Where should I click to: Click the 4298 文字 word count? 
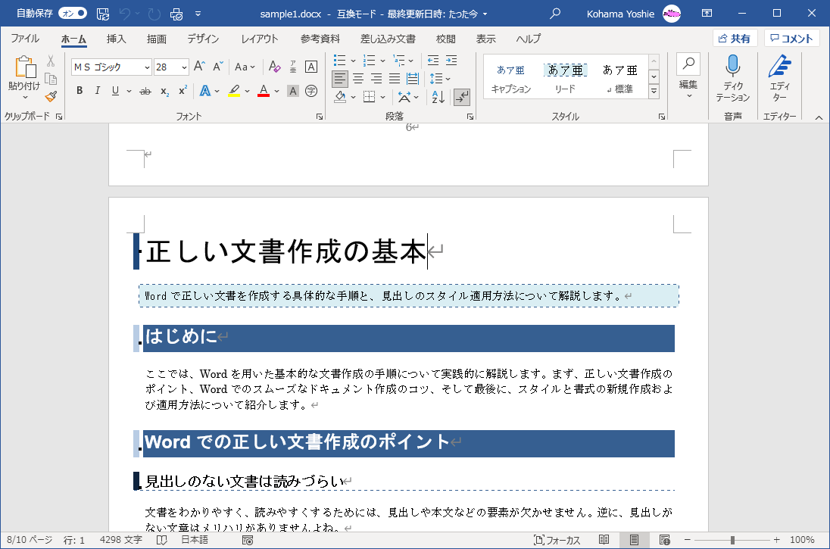point(120,540)
